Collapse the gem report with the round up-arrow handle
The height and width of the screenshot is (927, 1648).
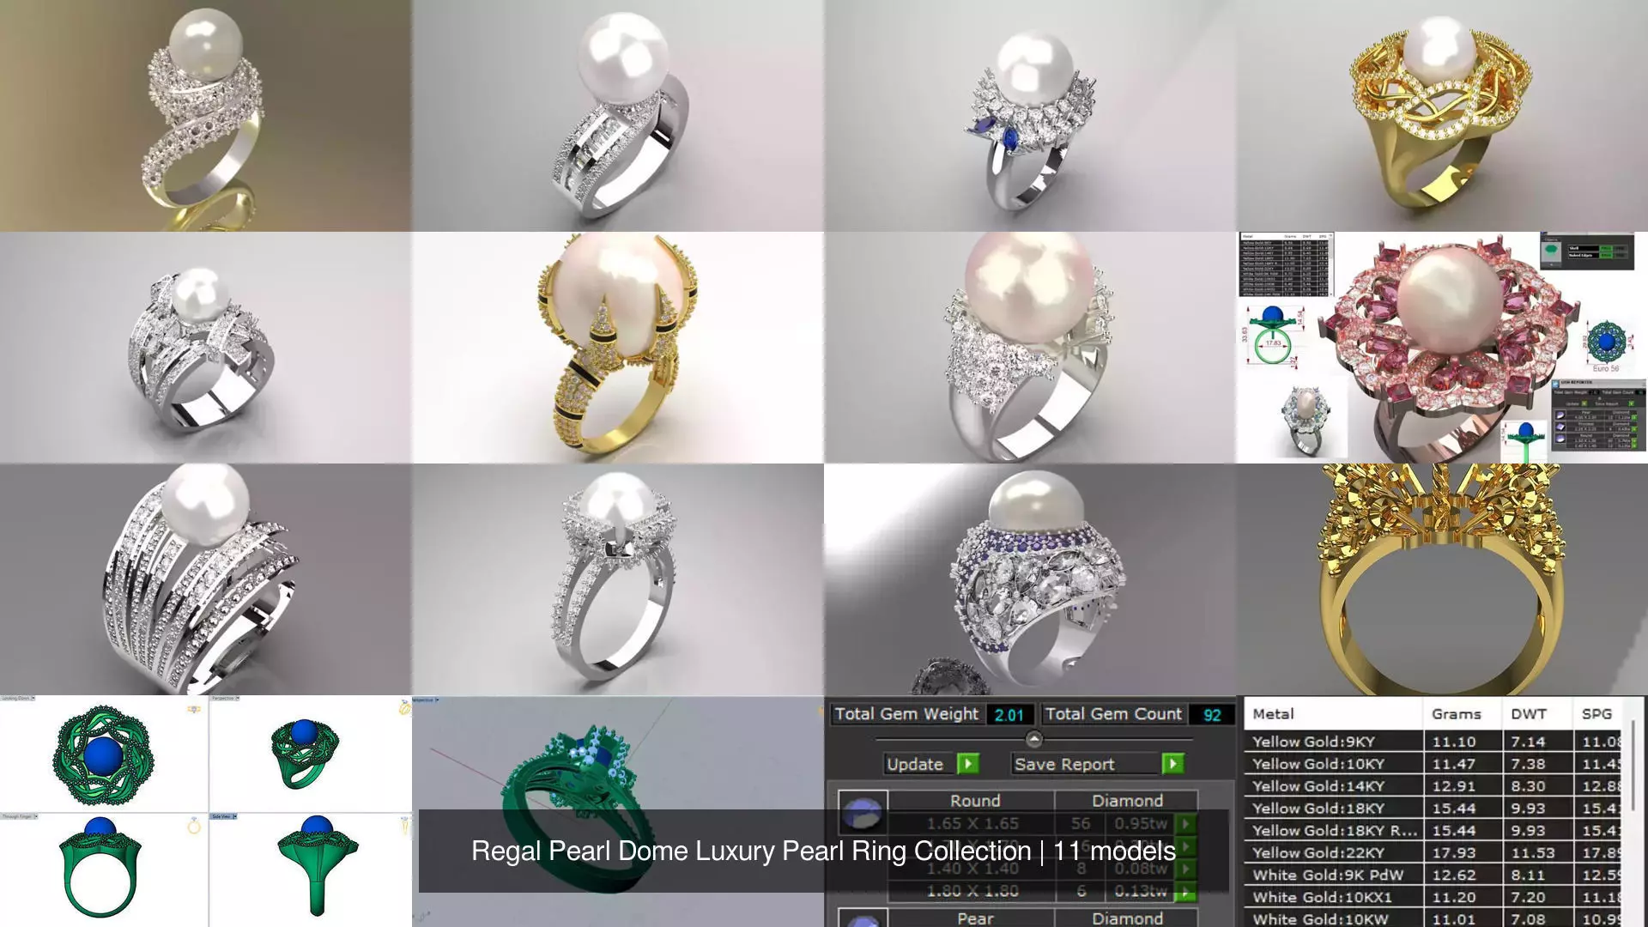[x=1034, y=738]
